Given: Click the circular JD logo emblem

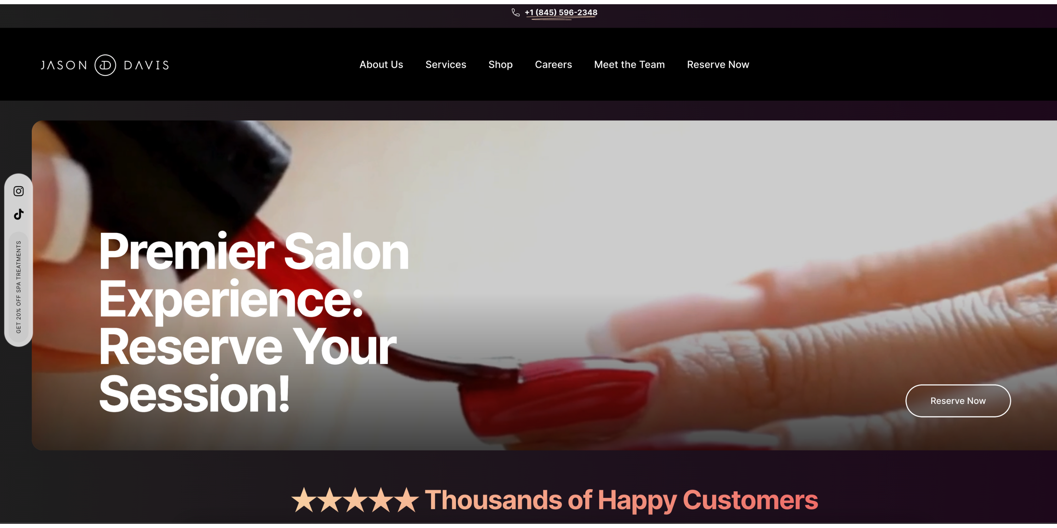Looking at the screenshot, I should pos(105,65).
